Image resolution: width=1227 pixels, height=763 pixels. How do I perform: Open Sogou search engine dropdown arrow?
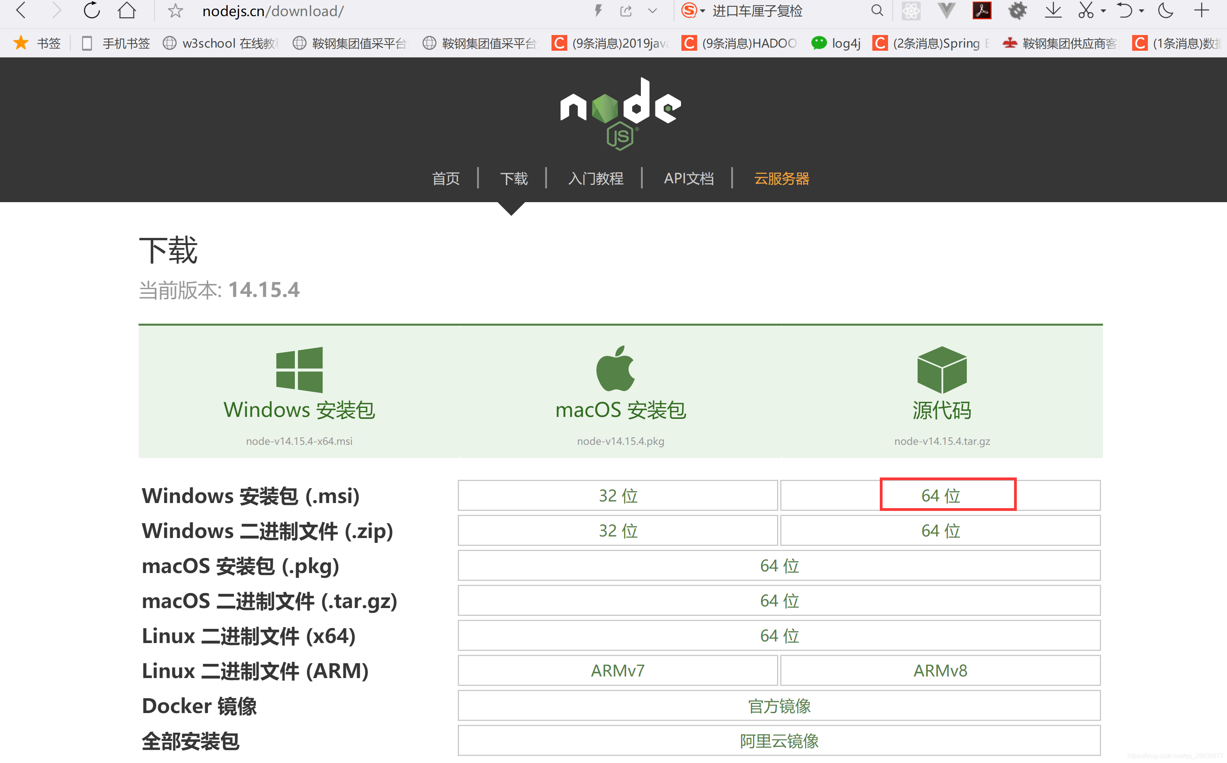point(702,11)
